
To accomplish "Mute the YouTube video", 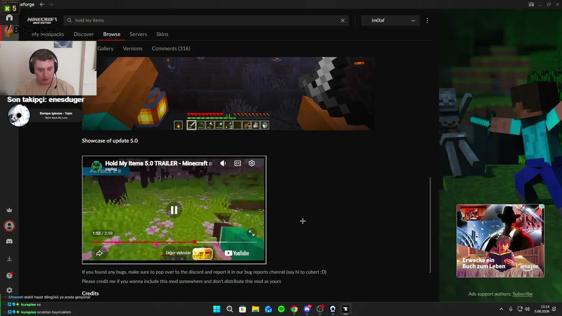I will point(223,163).
